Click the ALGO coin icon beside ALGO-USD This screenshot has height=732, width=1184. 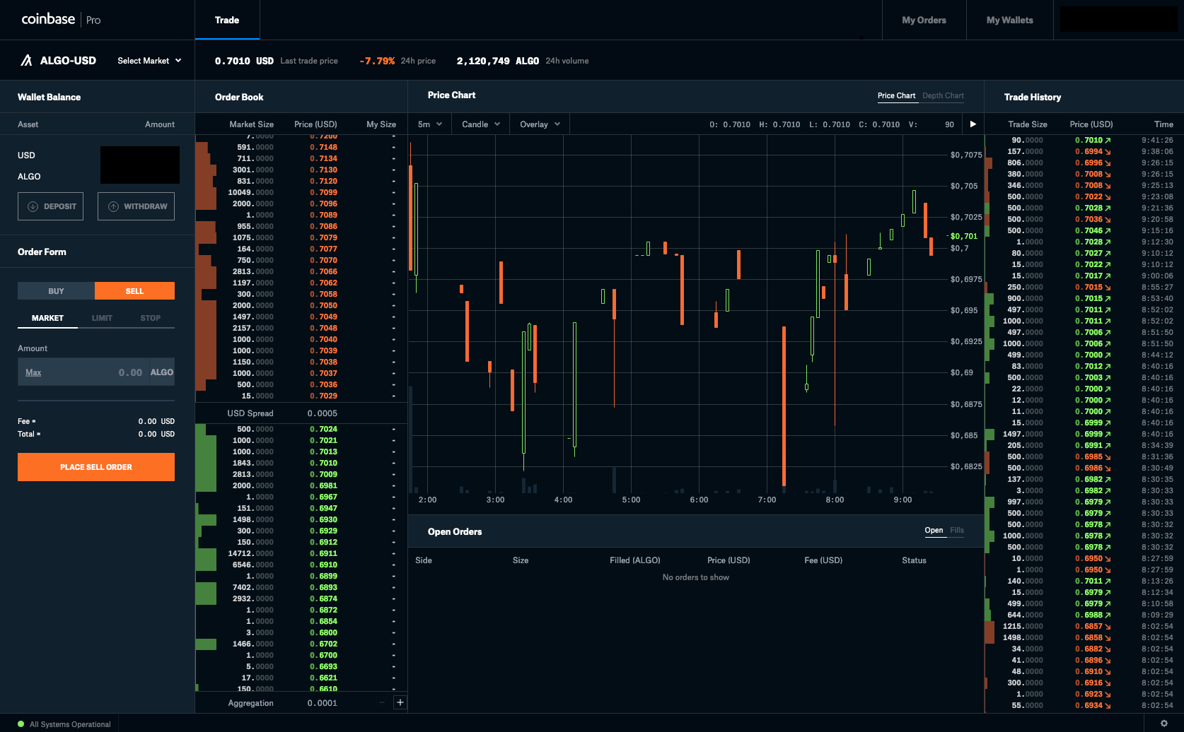(27, 61)
